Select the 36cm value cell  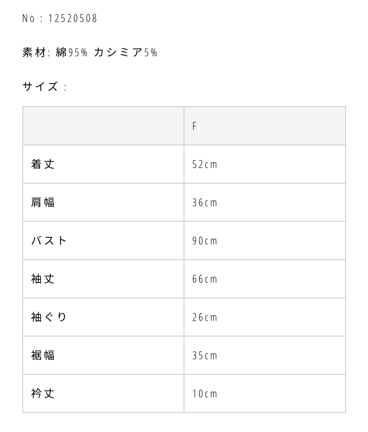(x=204, y=203)
